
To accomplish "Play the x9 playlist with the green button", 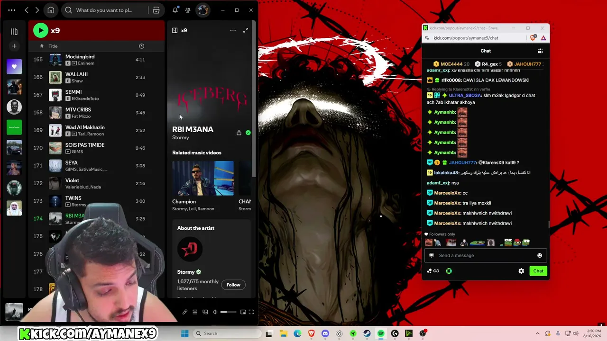I will click(41, 30).
